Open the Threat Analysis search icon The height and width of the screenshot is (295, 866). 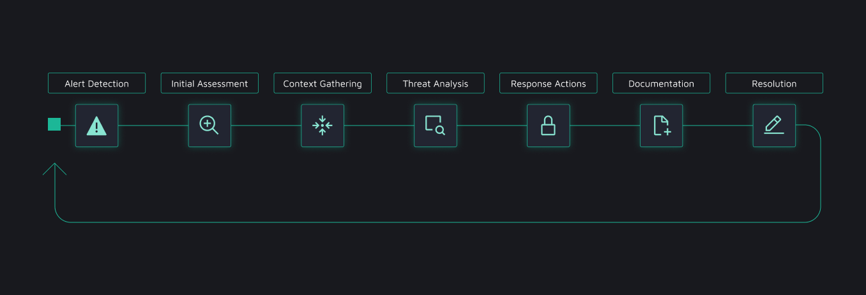435,126
